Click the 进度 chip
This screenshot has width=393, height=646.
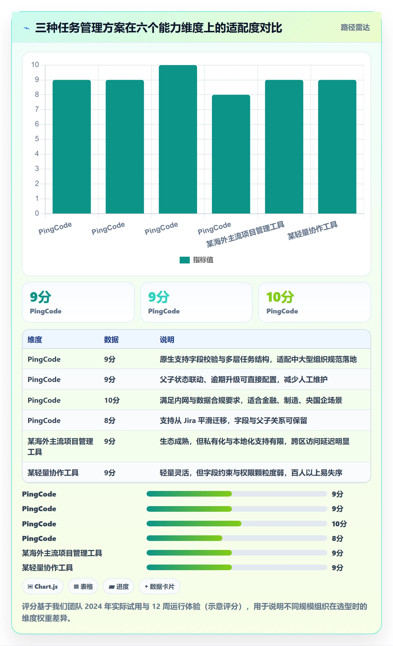pyautogui.click(x=118, y=586)
